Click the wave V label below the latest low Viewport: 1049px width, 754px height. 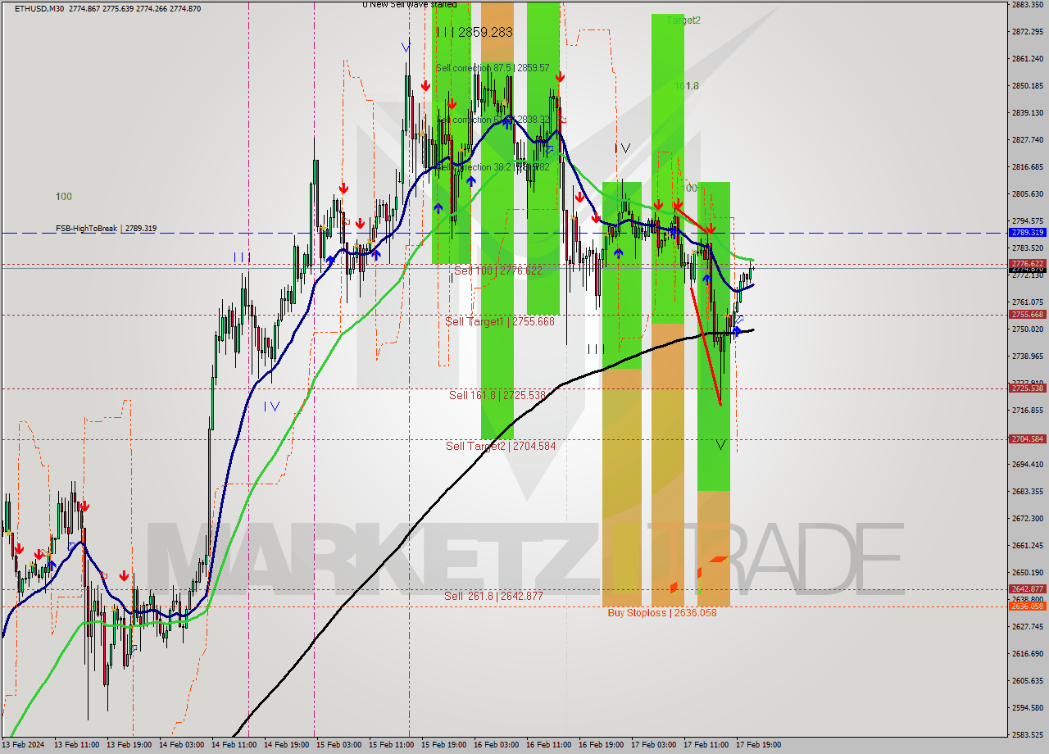tap(721, 444)
